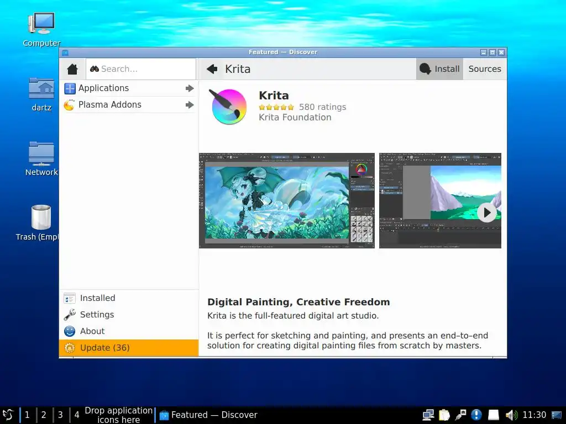Click the network monitor tray icon
The height and width of the screenshot is (424, 566).
(428, 415)
